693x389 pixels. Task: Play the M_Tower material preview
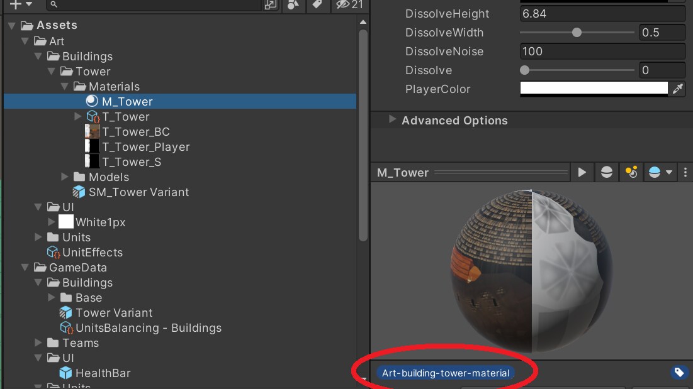pos(582,172)
